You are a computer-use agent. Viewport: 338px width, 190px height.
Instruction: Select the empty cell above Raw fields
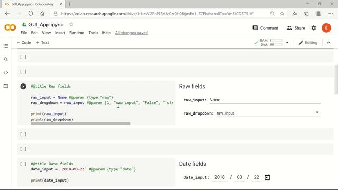coord(175,72)
